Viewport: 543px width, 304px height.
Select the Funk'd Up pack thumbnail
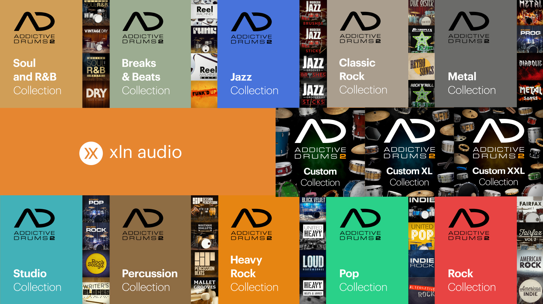204,94
